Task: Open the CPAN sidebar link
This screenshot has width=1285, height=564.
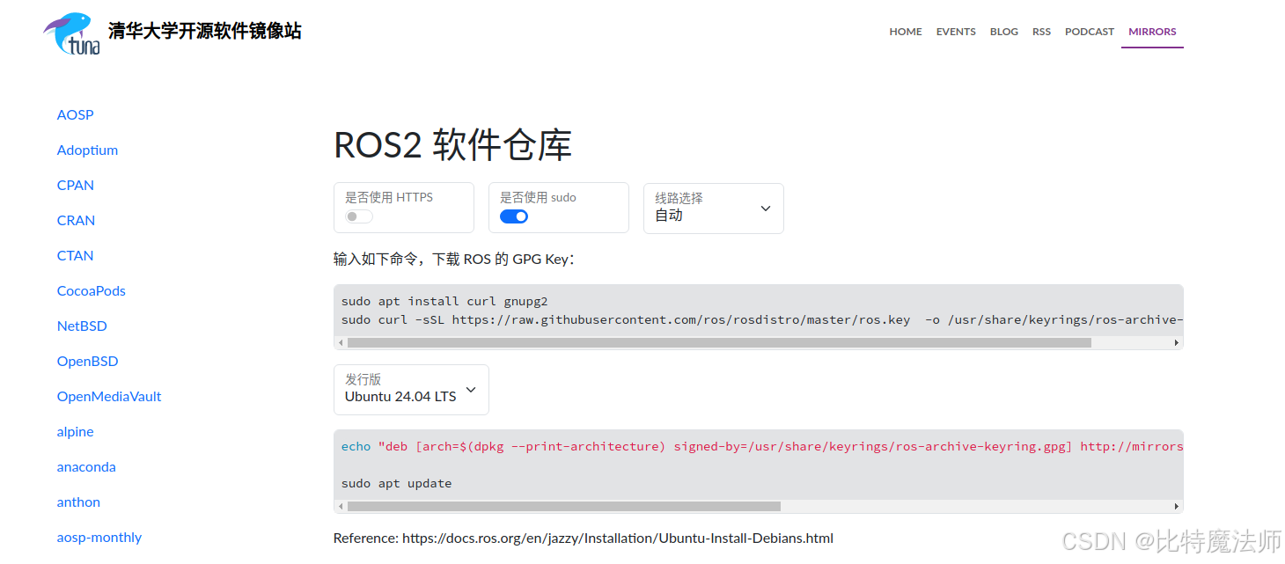Action: (x=76, y=186)
